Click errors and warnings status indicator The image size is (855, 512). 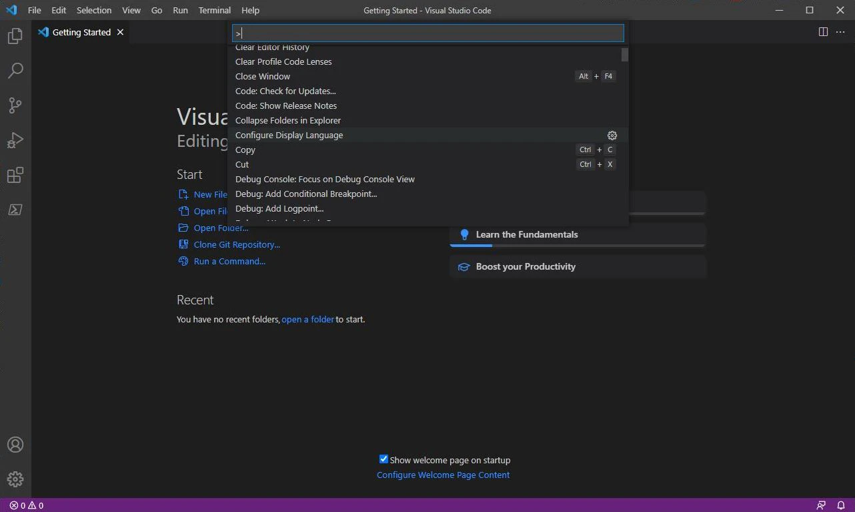pos(27,505)
